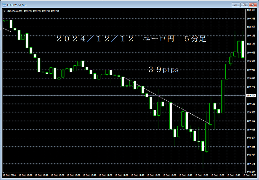Click the 159.425 price scale value
The width and height of the screenshot is (259, 180).
(x=251, y=129)
